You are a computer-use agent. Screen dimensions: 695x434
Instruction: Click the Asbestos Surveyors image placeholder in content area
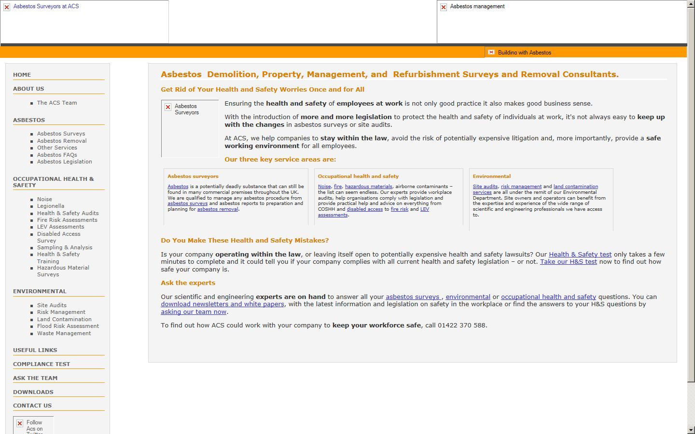168,107
